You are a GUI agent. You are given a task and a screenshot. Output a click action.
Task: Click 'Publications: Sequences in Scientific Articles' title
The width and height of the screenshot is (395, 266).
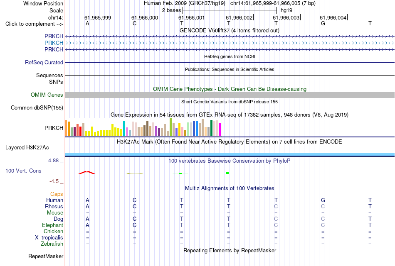(230, 69)
